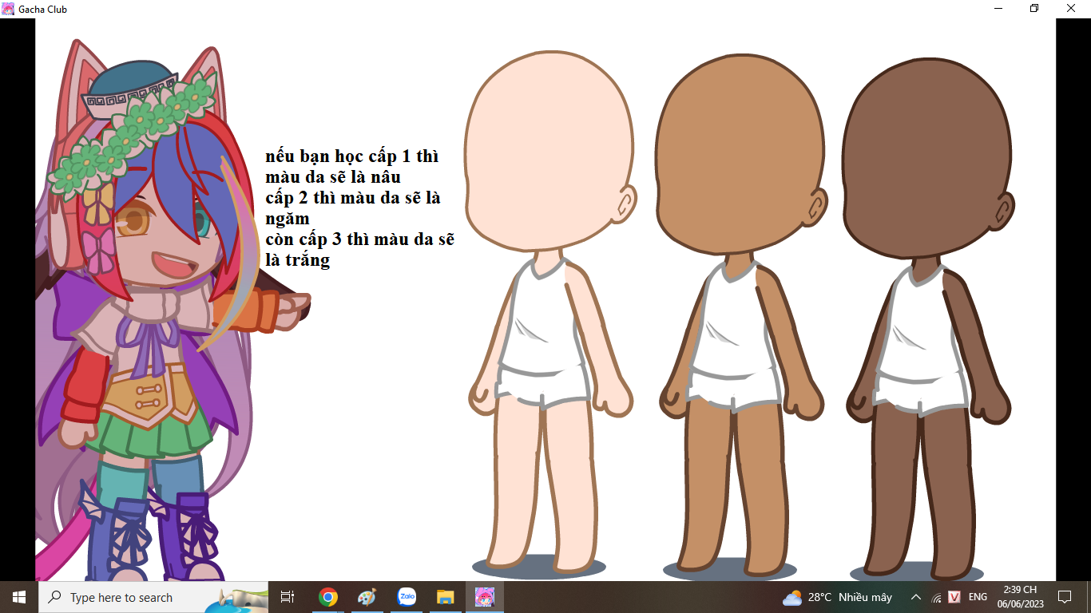Screen dimensions: 1091x613
Task: Click the 28°C Nhiều mây weather widget
Action: [837, 597]
